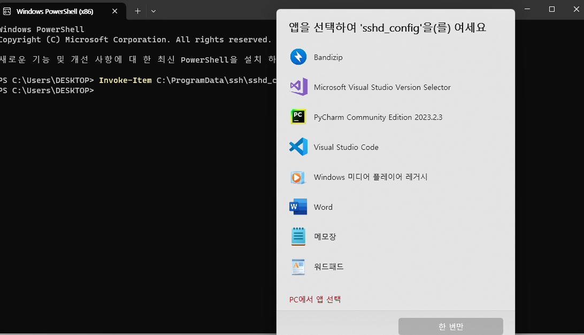Choose the Word label in app list
The width and height of the screenshot is (584, 335).
click(x=323, y=207)
